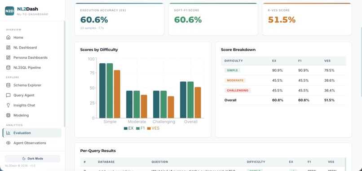The height and width of the screenshot is (171, 362).
Task: Click the EX legend swatch
Action: pos(126,128)
